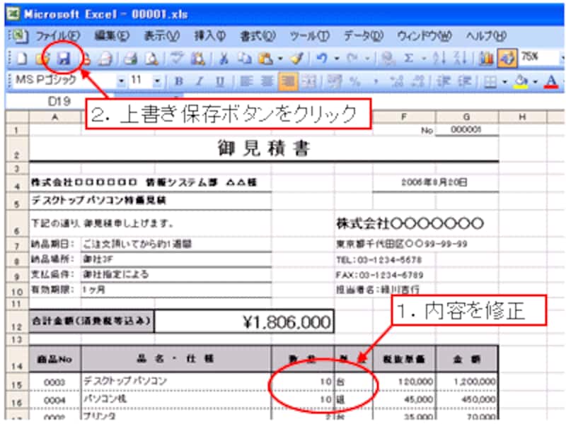Open the 編集(E) menu
Image resolution: width=566 pixels, height=424 pixels.
[x=112, y=36]
